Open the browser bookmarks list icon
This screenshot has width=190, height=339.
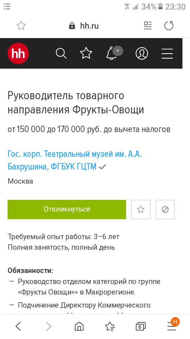pos(110,326)
